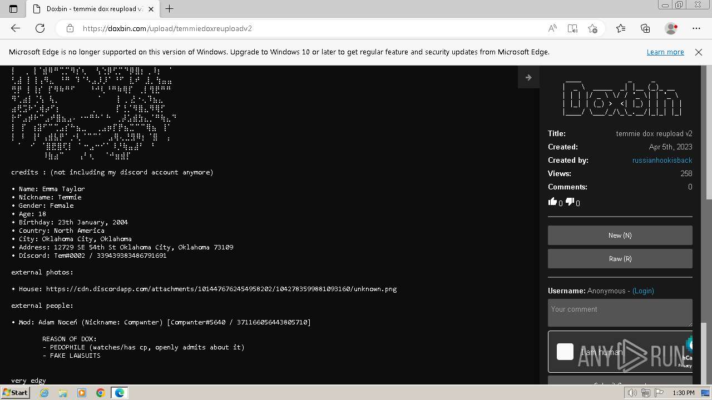Open Windows Media Player from taskbar
The width and height of the screenshot is (712, 400).
[x=82, y=393]
